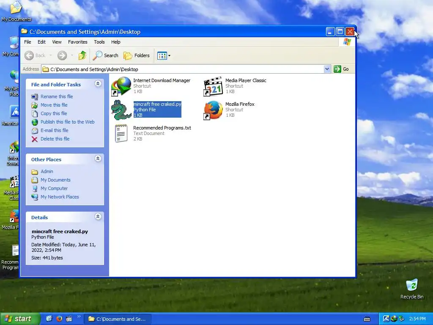Screen dimensions: 433x325
Task: Click into the Address path field
Action: (183, 69)
